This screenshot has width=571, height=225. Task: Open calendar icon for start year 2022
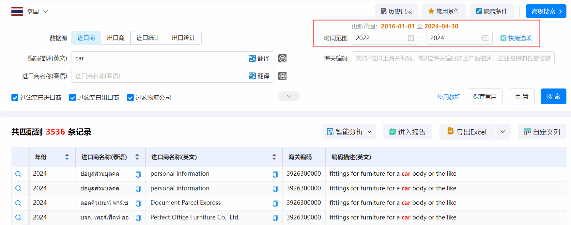tap(411, 38)
